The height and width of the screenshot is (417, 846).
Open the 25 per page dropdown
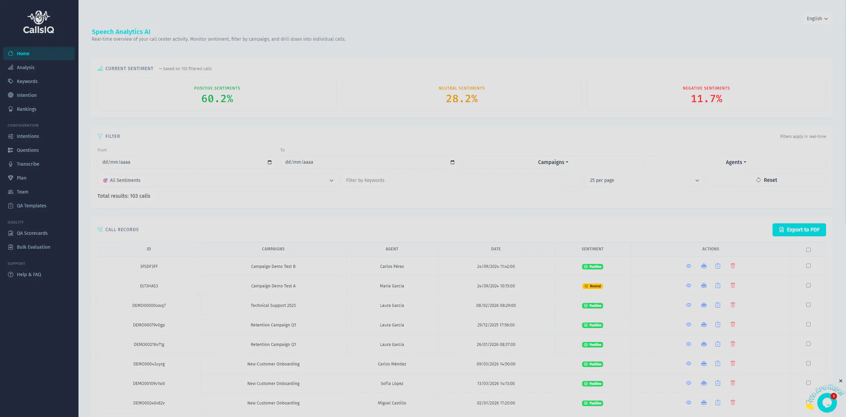coord(644,180)
